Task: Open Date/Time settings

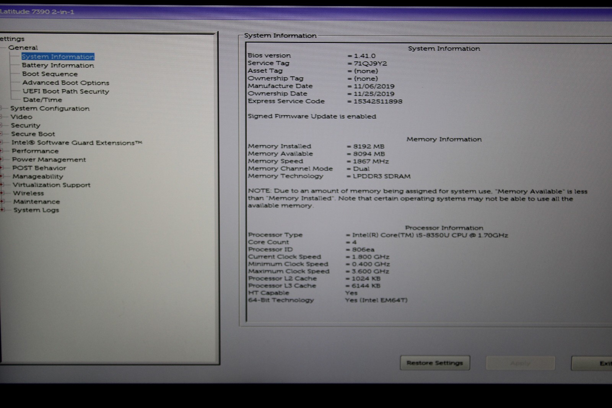Action: point(42,100)
